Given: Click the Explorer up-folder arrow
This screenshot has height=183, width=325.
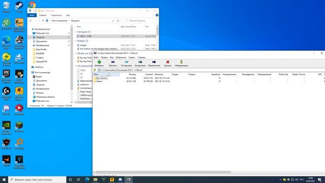Looking at the screenshot, I should 43,21.
